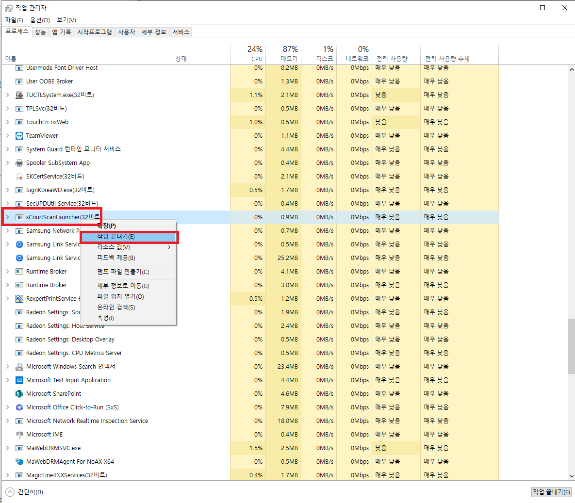Click the MagicLine4NXServices process icon
Screen dimensions: 575x503
point(19,475)
